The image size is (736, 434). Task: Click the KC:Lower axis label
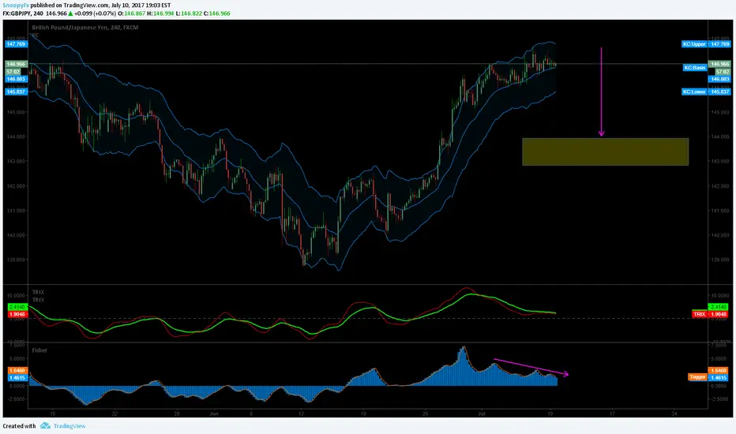coord(694,92)
